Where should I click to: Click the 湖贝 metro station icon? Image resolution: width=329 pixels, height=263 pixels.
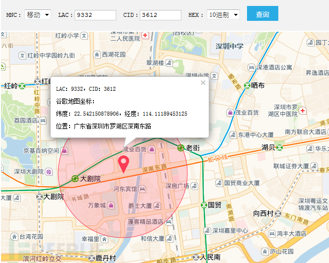tap(279, 148)
